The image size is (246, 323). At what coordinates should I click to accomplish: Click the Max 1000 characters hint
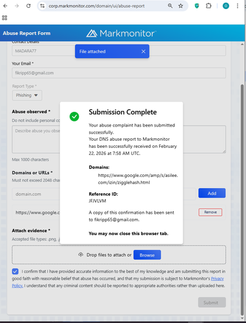(30, 160)
